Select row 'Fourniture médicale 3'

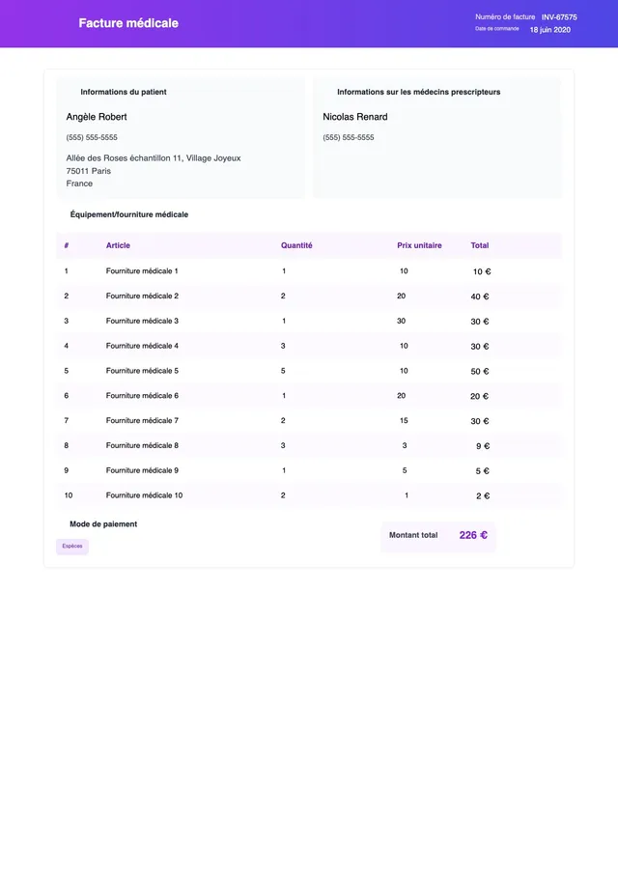pos(309,321)
